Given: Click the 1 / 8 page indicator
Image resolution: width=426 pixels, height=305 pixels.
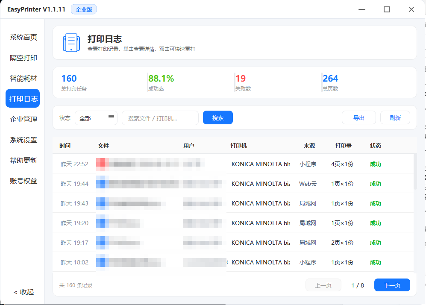Looking at the screenshot, I should pos(358,285).
